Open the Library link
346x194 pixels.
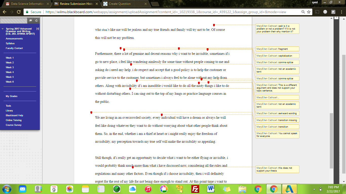[x=9, y=111]
